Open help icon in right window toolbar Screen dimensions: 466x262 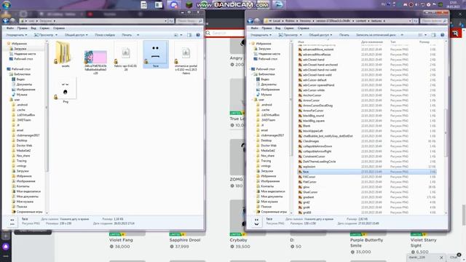click(x=442, y=35)
